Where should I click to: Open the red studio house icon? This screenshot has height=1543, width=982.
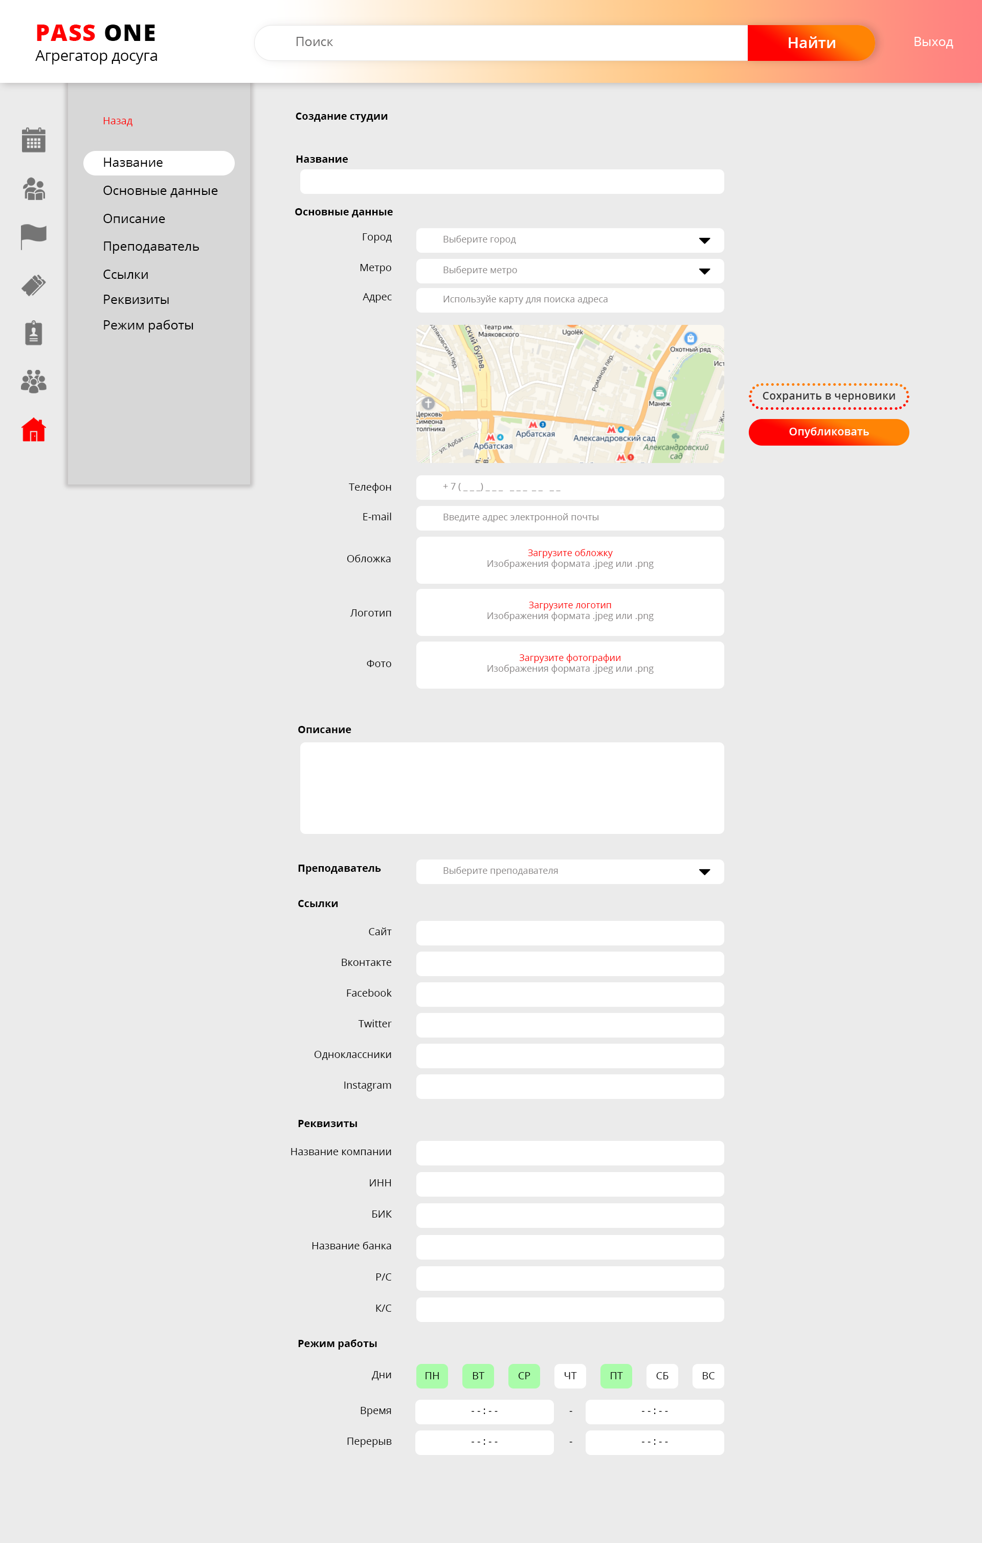pyautogui.click(x=33, y=429)
